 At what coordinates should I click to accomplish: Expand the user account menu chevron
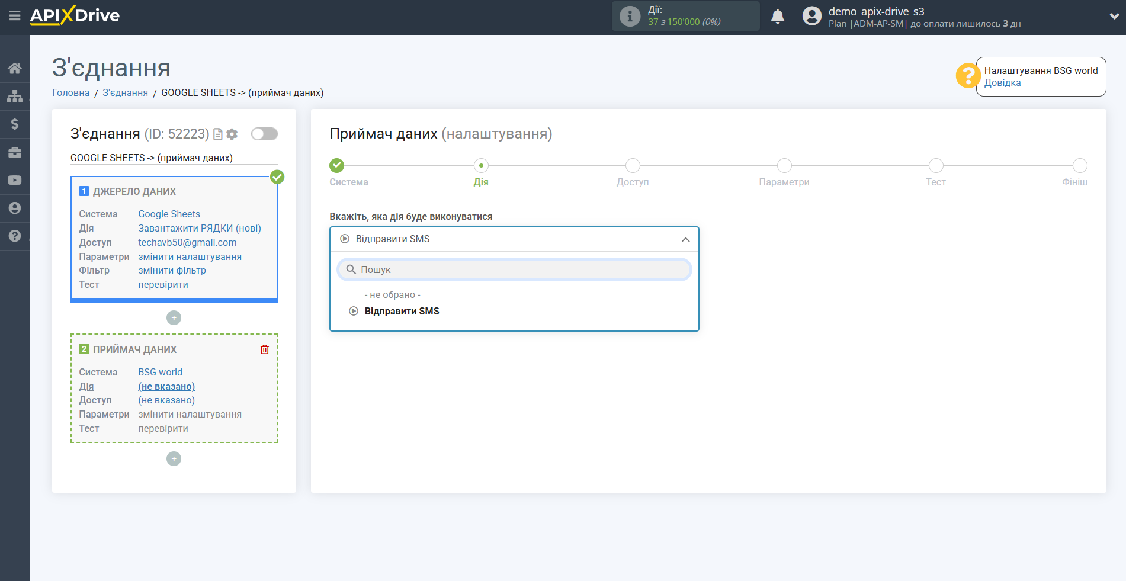1114,17
